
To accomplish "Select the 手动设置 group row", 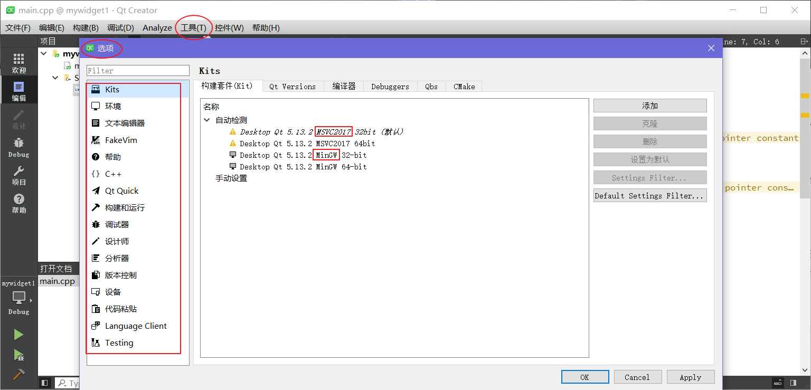I will point(231,178).
